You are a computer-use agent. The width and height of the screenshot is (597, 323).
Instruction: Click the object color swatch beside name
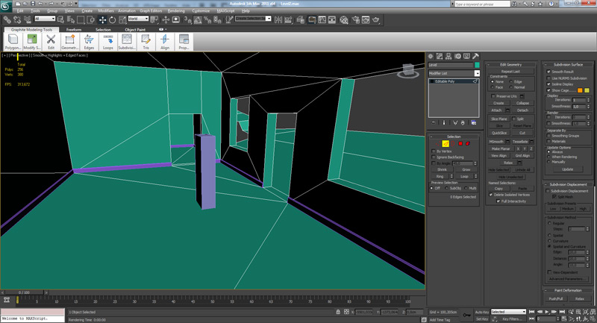tap(477, 65)
